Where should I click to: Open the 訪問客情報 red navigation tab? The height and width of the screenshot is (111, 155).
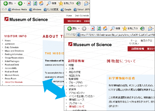coord(138,49)
